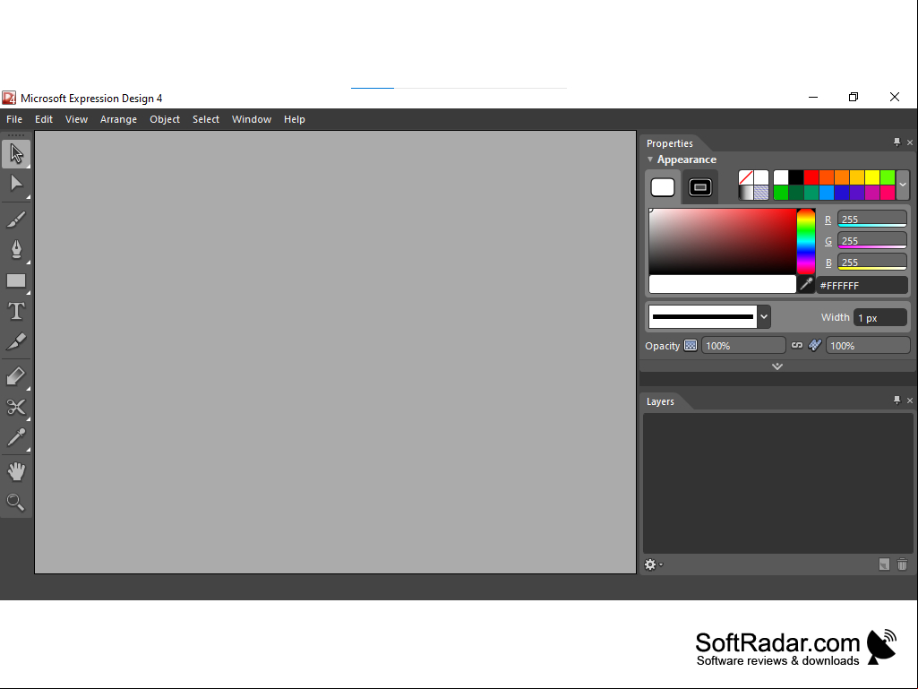This screenshot has height=689, width=918.
Task: Switch to the Stroke tab
Action: (700, 187)
